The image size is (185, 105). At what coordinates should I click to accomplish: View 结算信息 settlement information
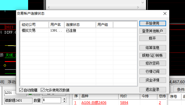pos(153,48)
